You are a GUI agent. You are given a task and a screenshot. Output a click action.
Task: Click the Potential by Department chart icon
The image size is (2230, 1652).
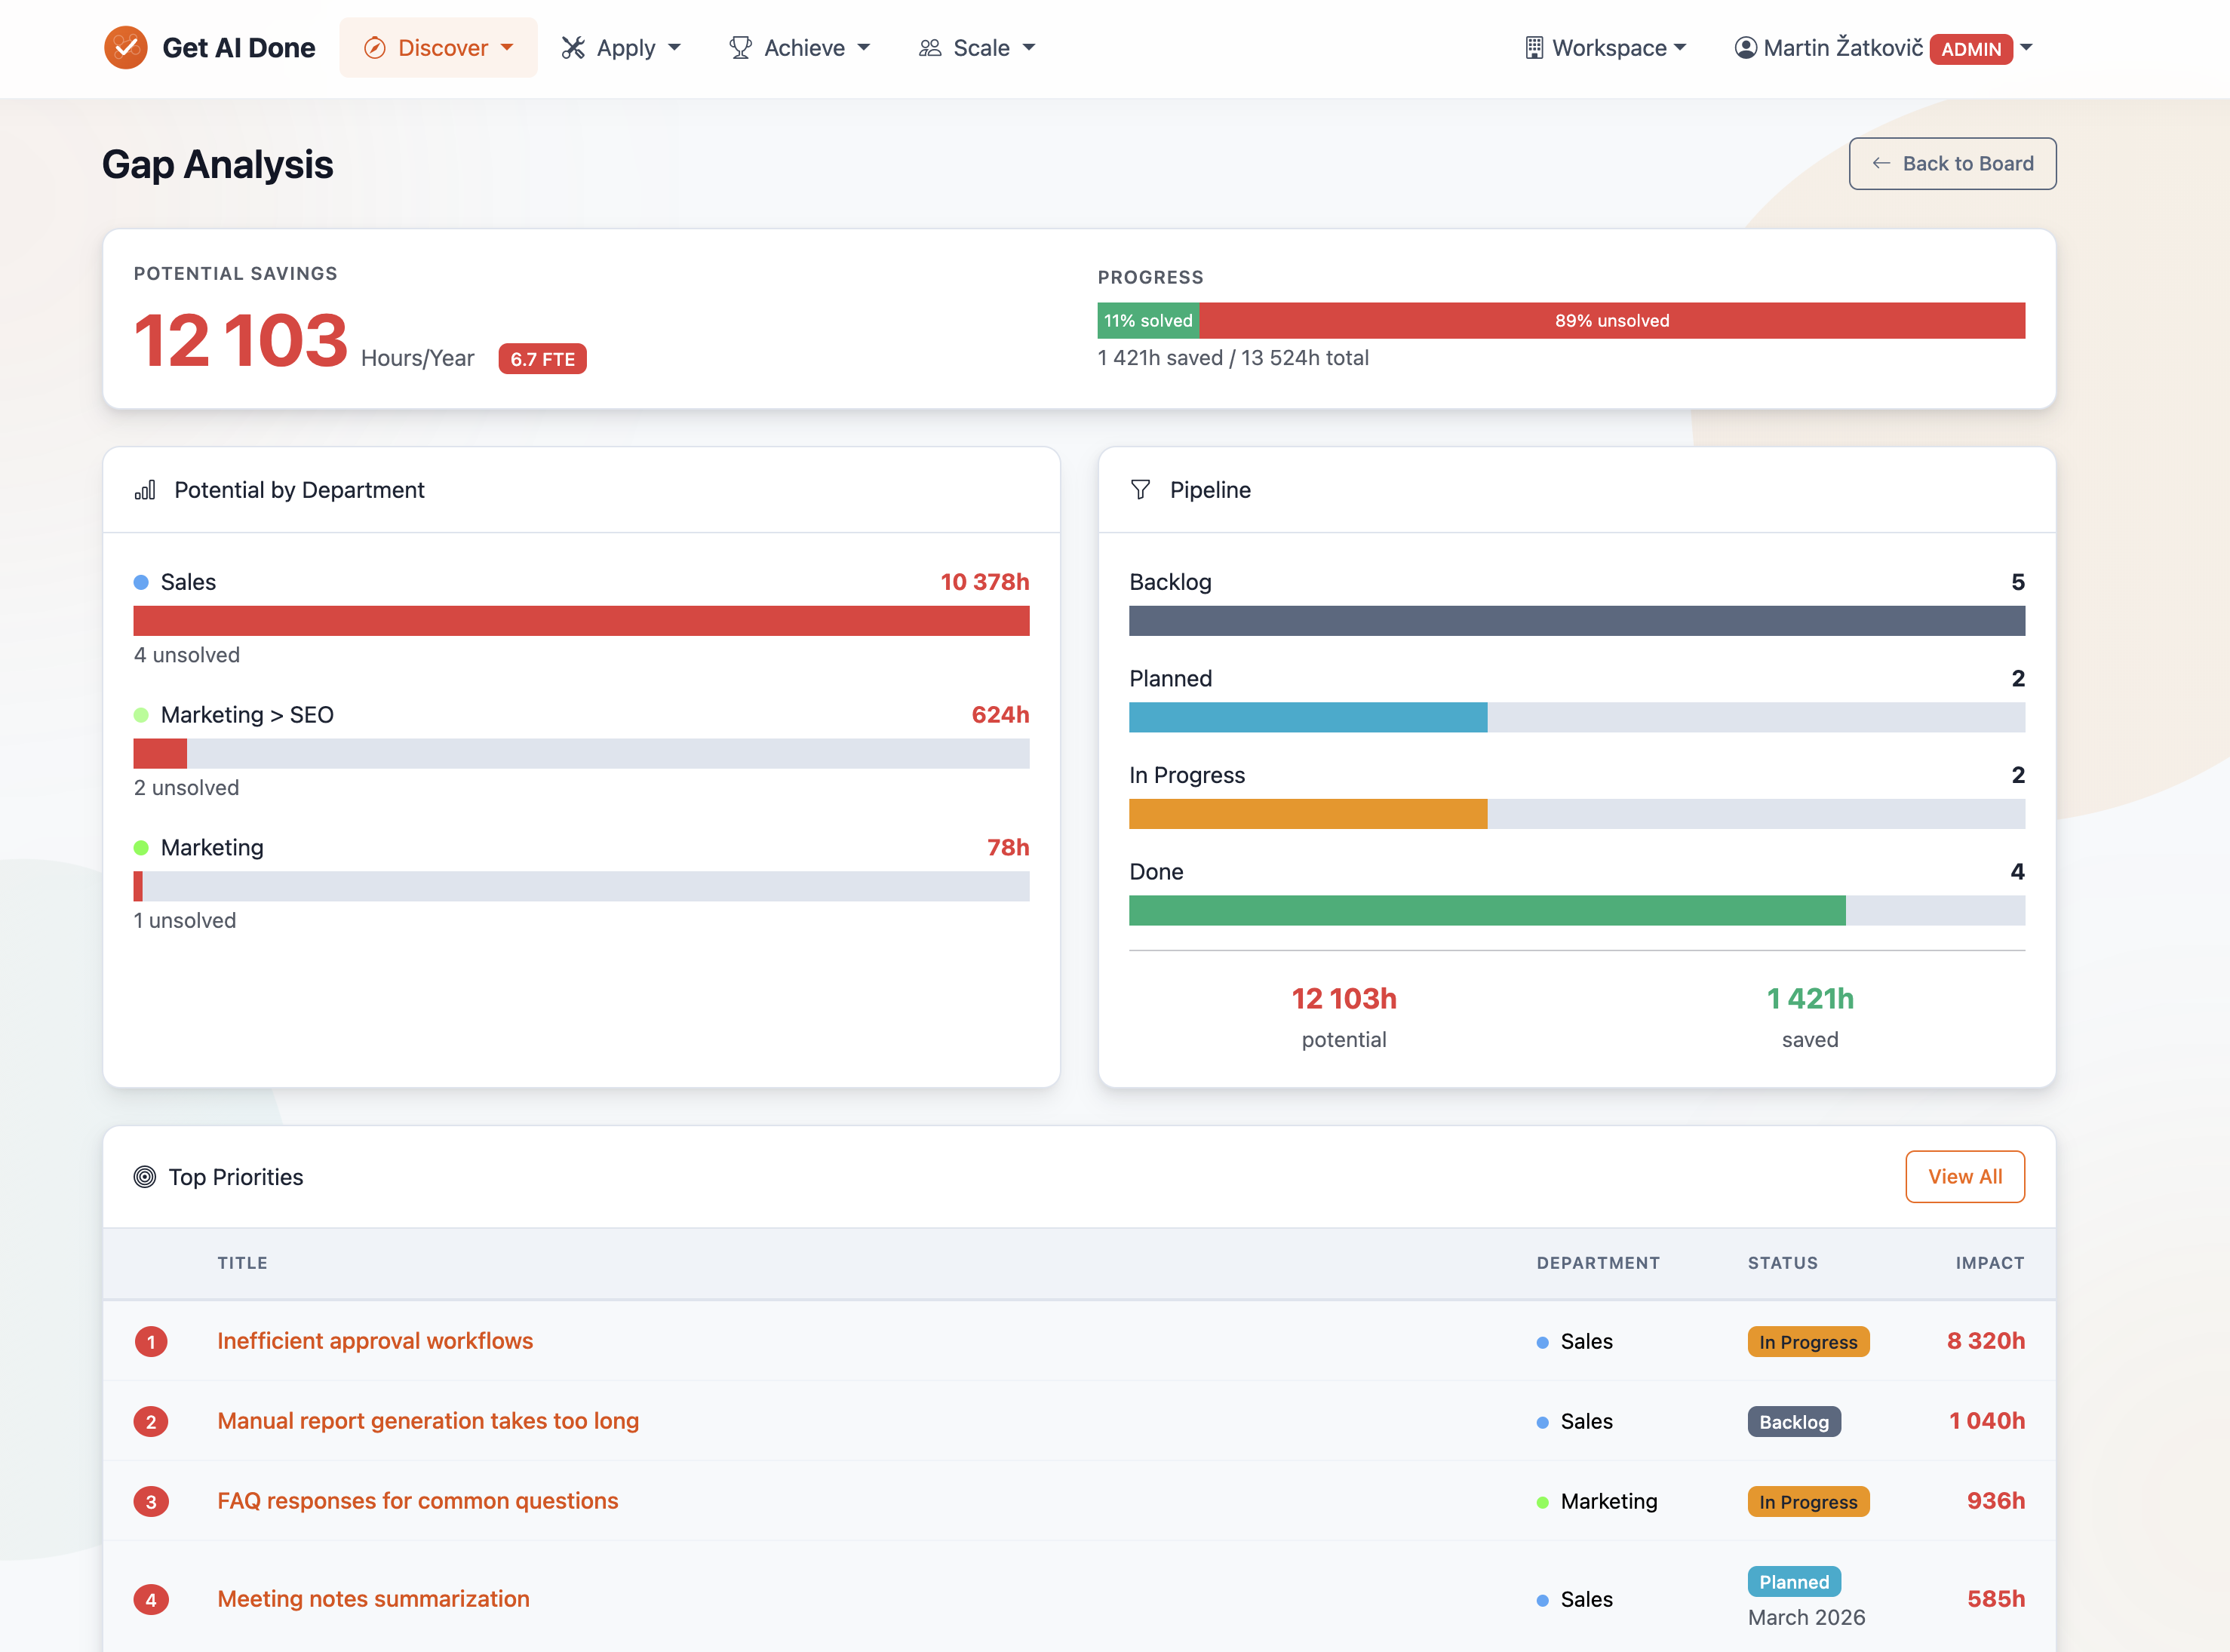click(x=145, y=489)
